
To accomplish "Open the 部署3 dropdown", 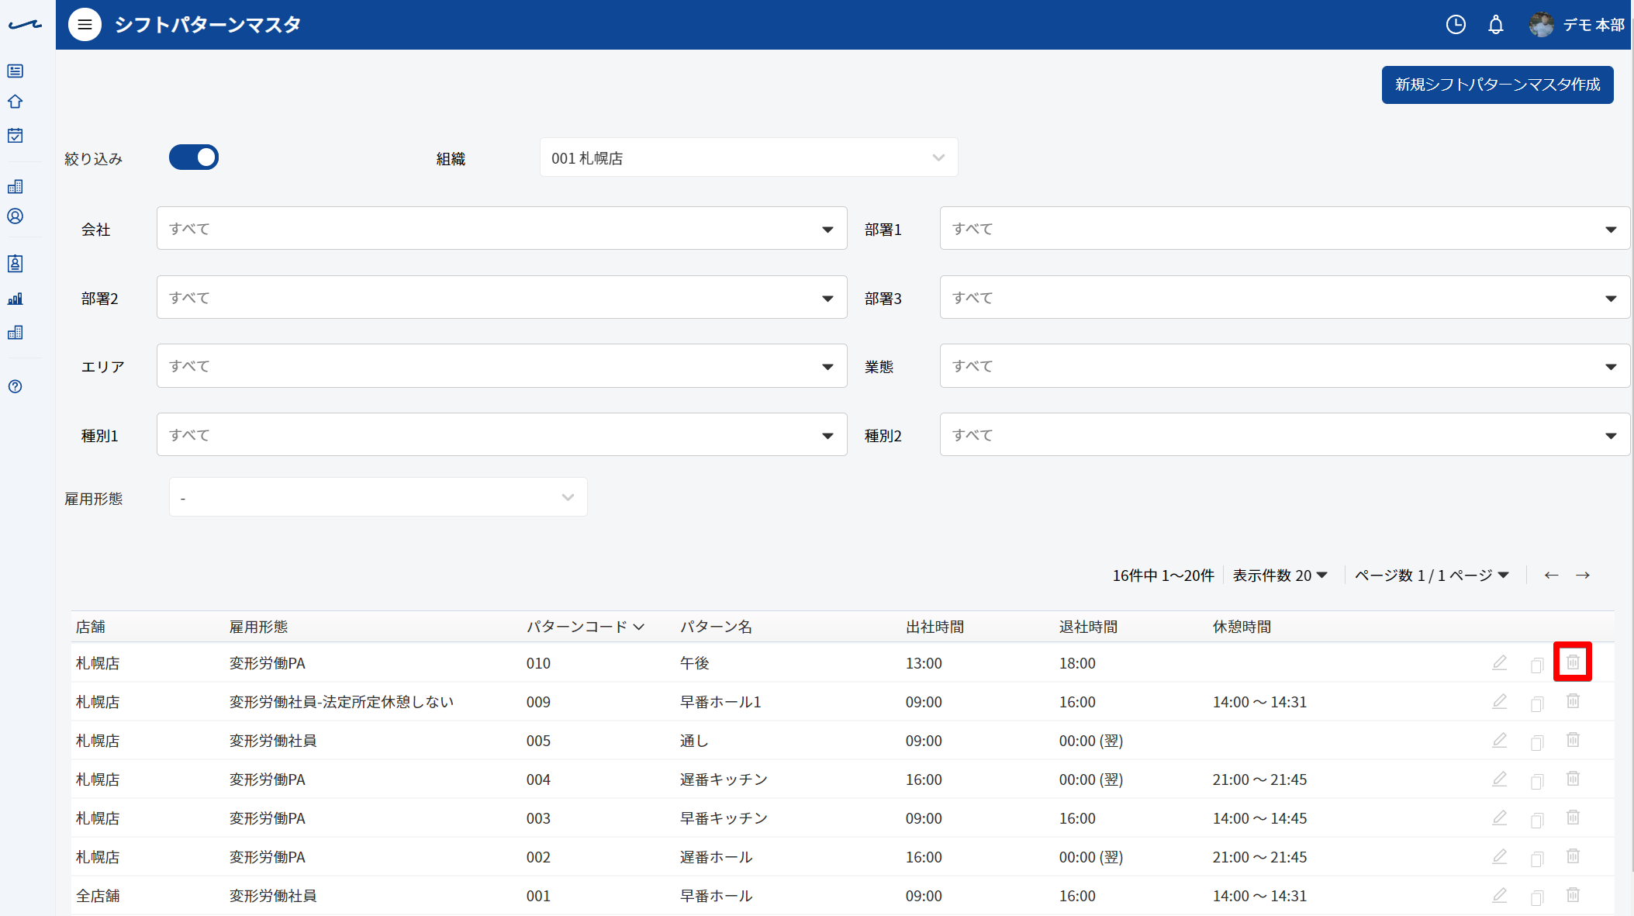I will [1284, 297].
